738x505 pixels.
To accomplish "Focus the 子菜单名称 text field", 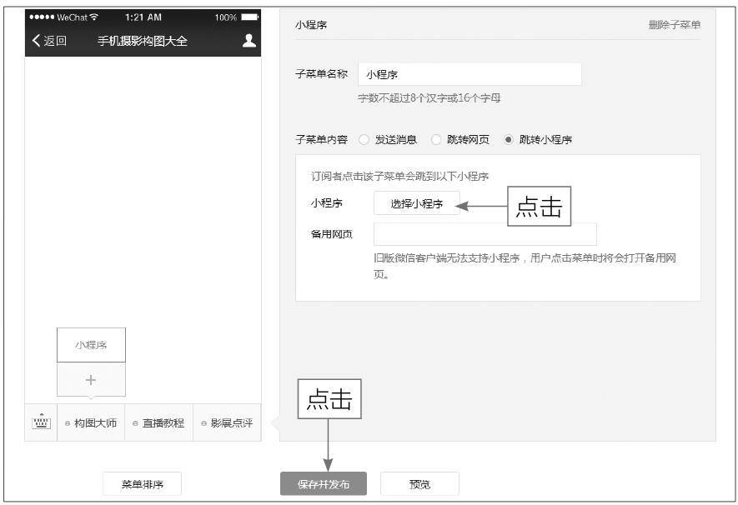I will pos(469,74).
